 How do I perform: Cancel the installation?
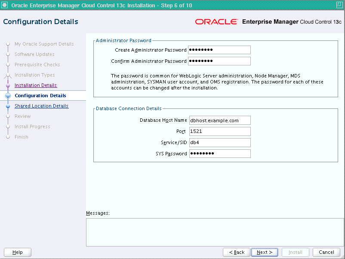(x=327, y=252)
